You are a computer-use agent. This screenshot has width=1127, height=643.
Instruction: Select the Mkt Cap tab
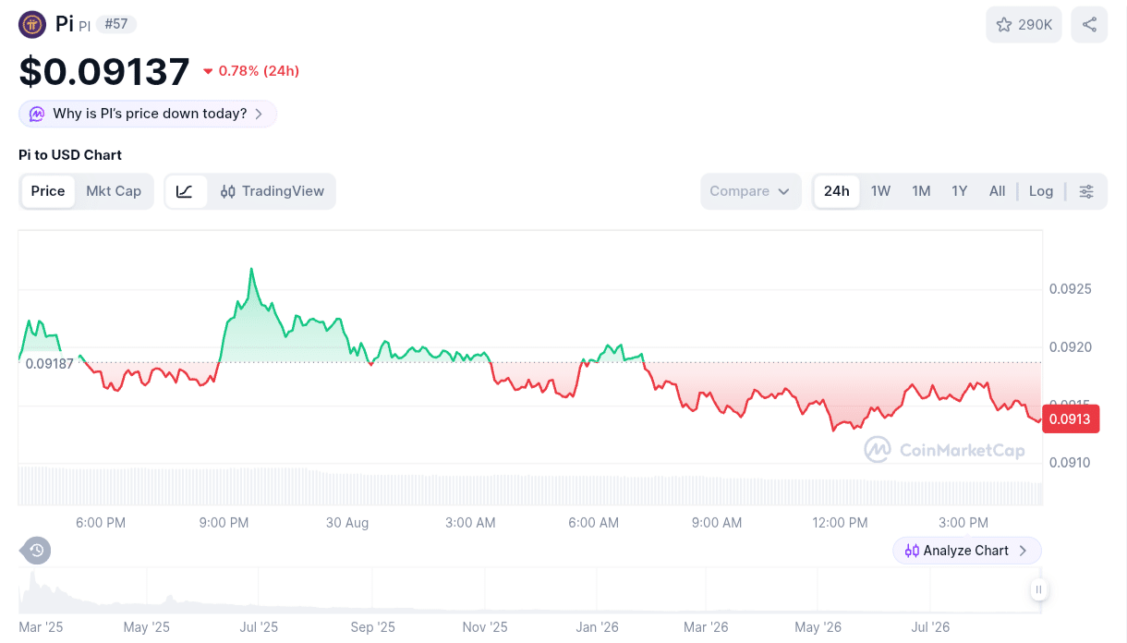click(114, 191)
